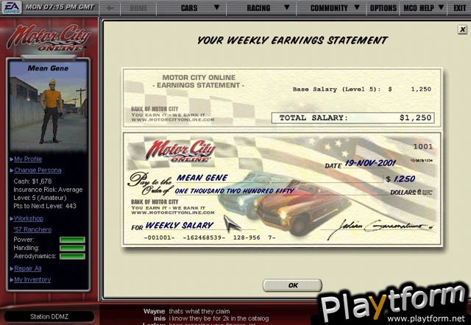Select the '57 Ranchero car link

32,229
